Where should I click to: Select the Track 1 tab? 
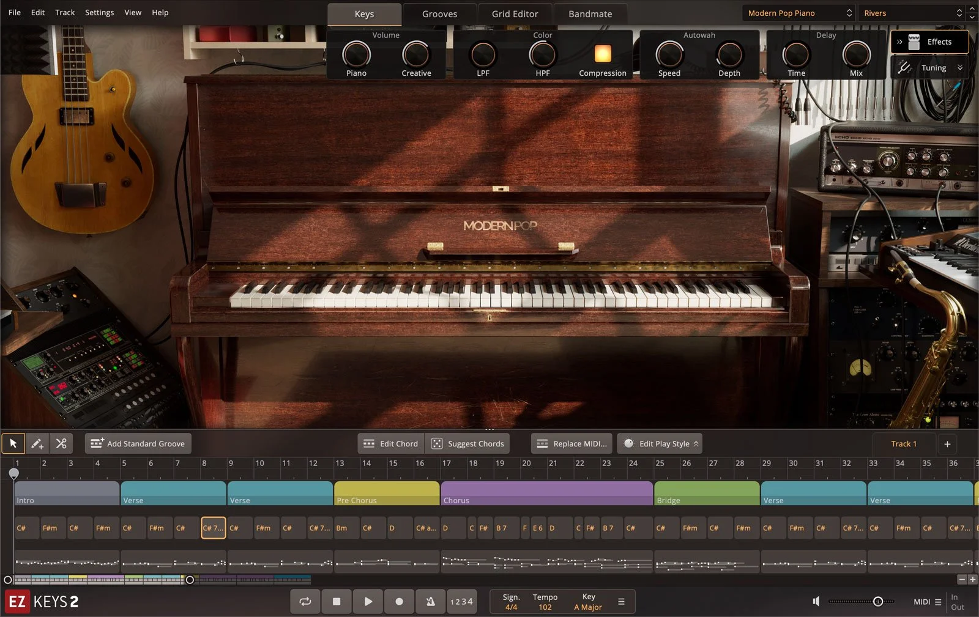point(904,443)
